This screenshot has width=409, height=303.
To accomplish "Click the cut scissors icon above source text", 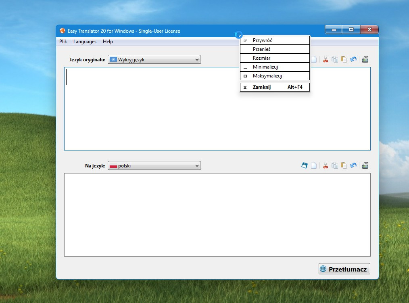I will tap(325, 59).
